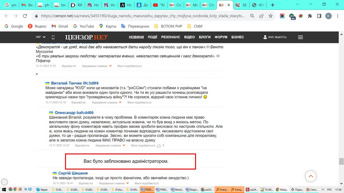Open the ФОРУМ section
The image size is (344, 193).
[x=221, y=37]
